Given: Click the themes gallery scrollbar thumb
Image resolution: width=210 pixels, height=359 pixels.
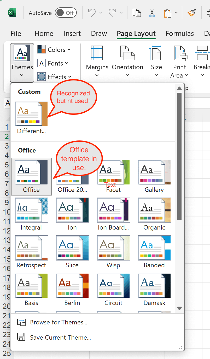Looking at the screenshot, I should click(179, 156).
